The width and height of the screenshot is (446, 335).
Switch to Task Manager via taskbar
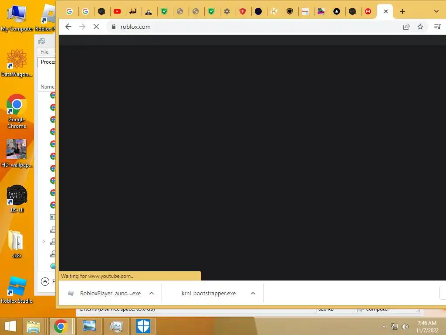pos(116,326)
